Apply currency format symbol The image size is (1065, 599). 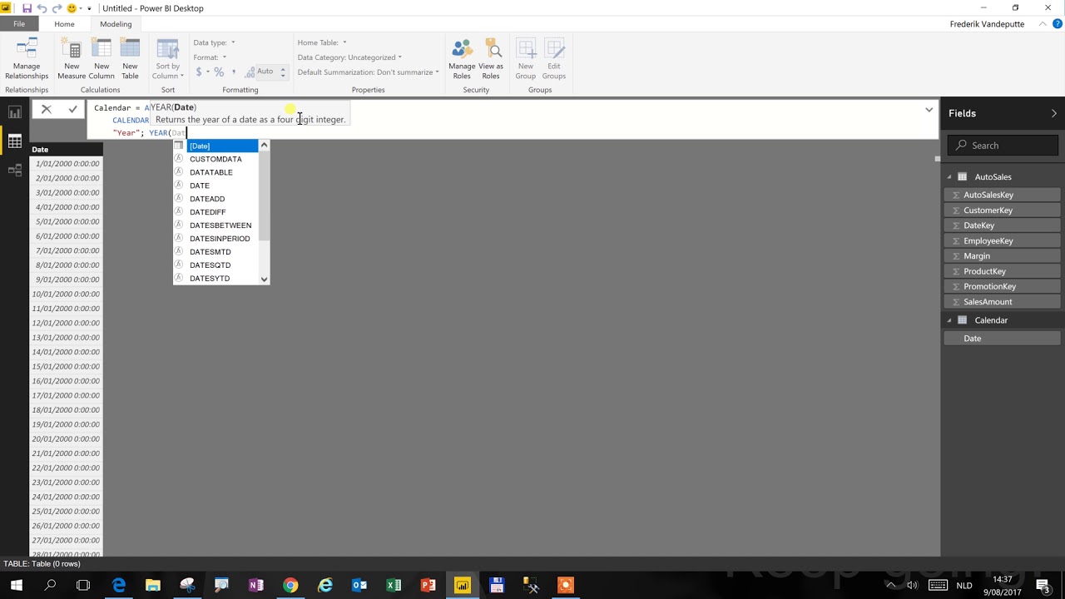coord(199,72)
